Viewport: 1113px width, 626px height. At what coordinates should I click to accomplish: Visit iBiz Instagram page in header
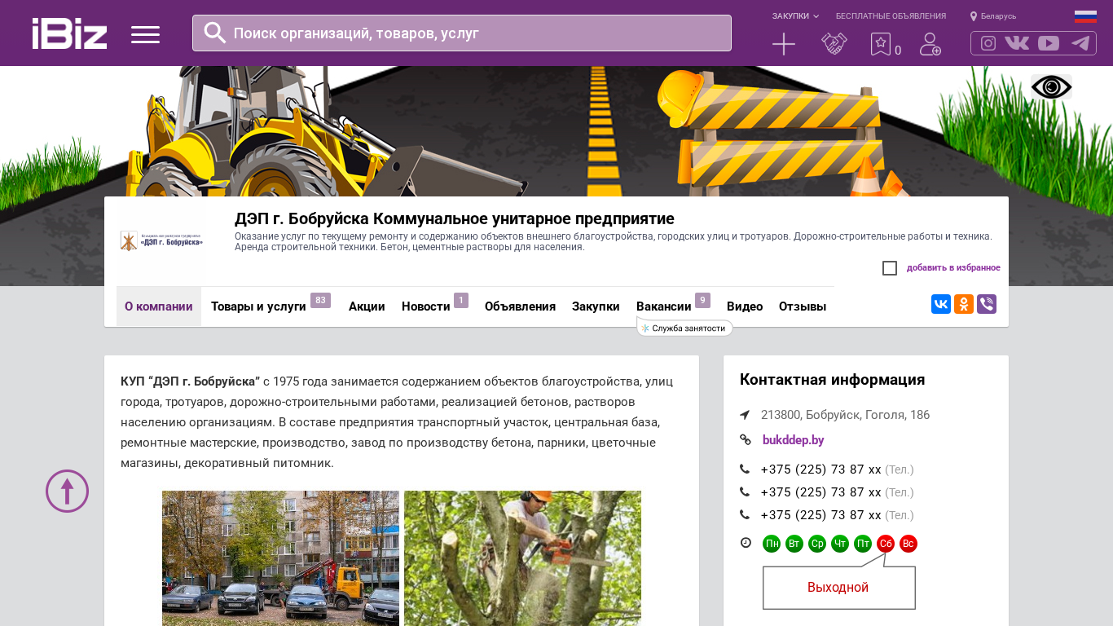pos(988,43)
